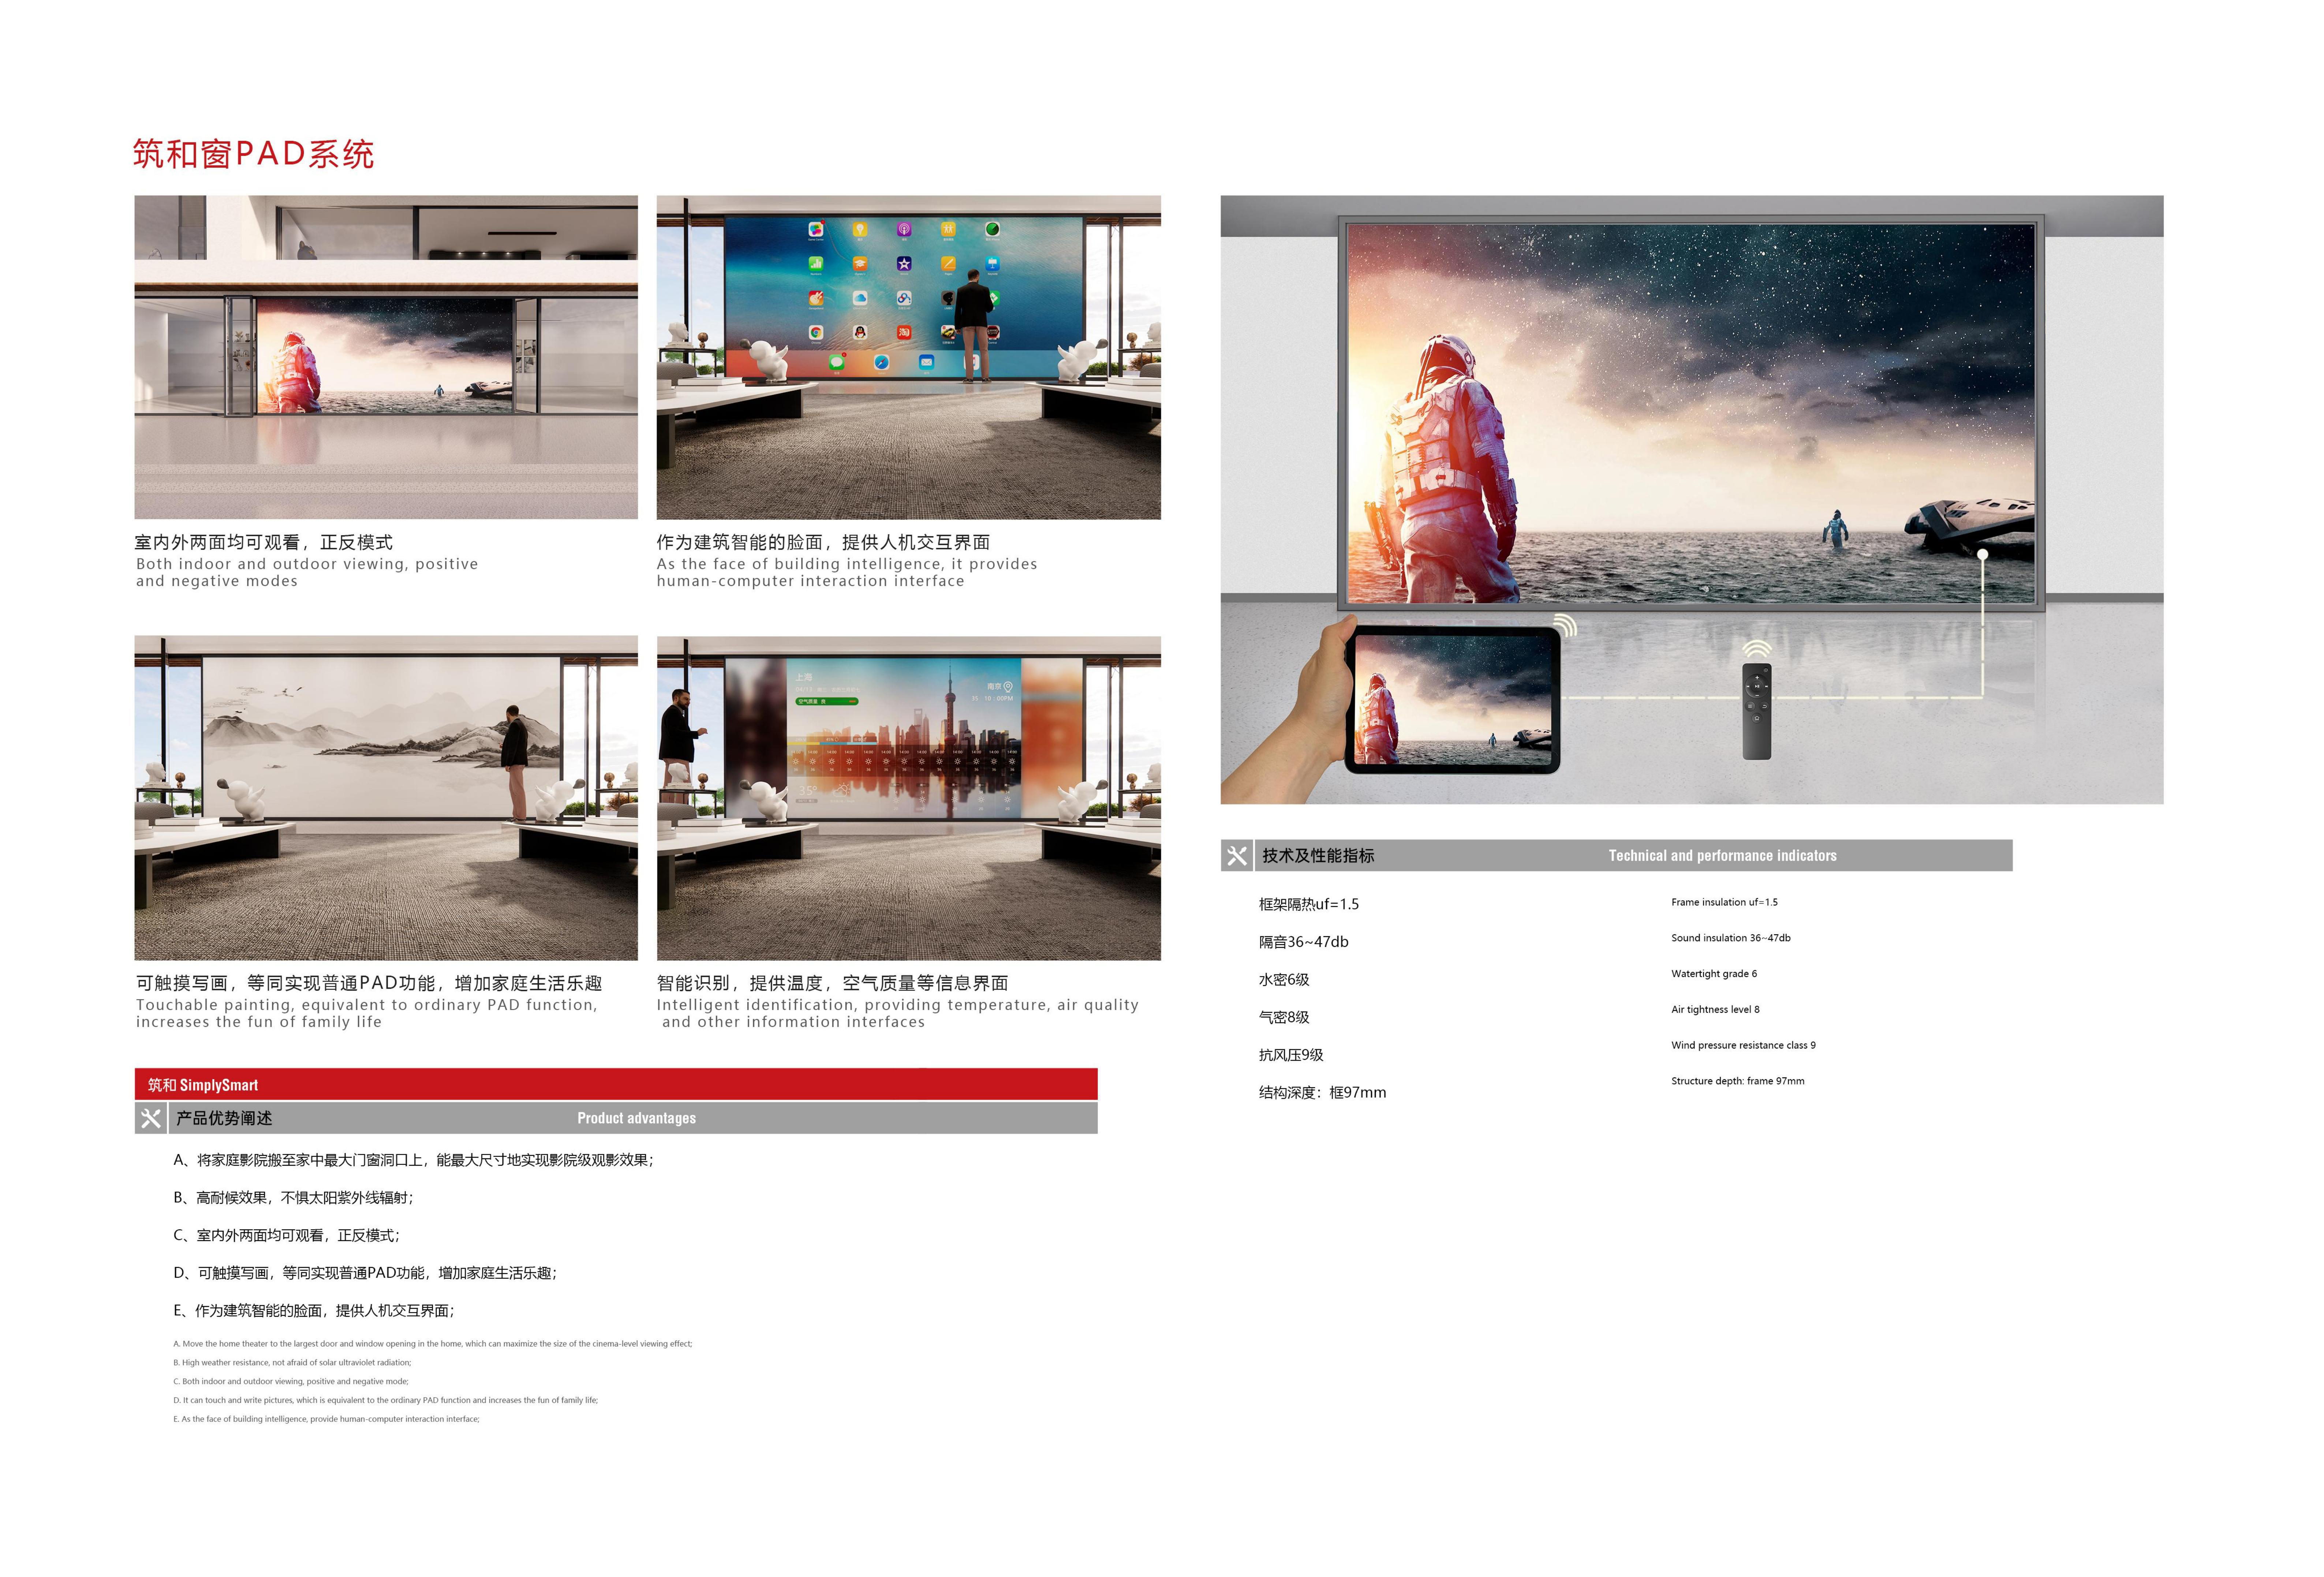Open the ink landscape painting wall image
The width and height of the screenshot is (2324, 1577).
tap(386, 798)
